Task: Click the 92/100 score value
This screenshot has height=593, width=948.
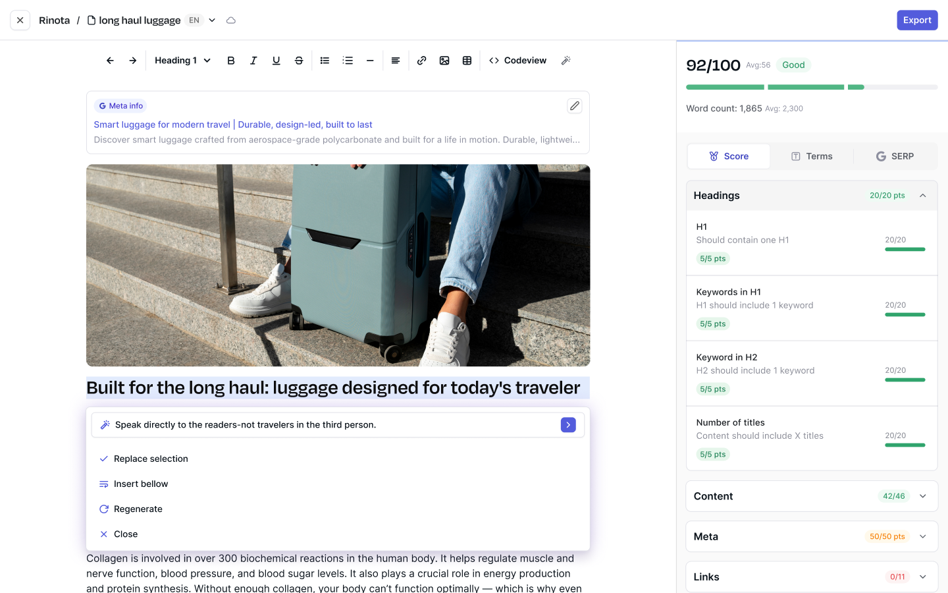Action: [713, 65]
